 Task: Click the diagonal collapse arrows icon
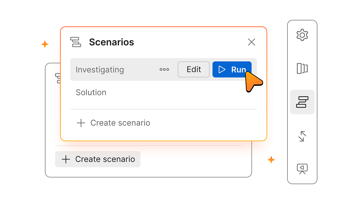(302, 136)
